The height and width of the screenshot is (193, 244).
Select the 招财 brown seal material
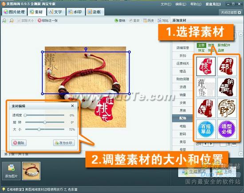point(227,108)
